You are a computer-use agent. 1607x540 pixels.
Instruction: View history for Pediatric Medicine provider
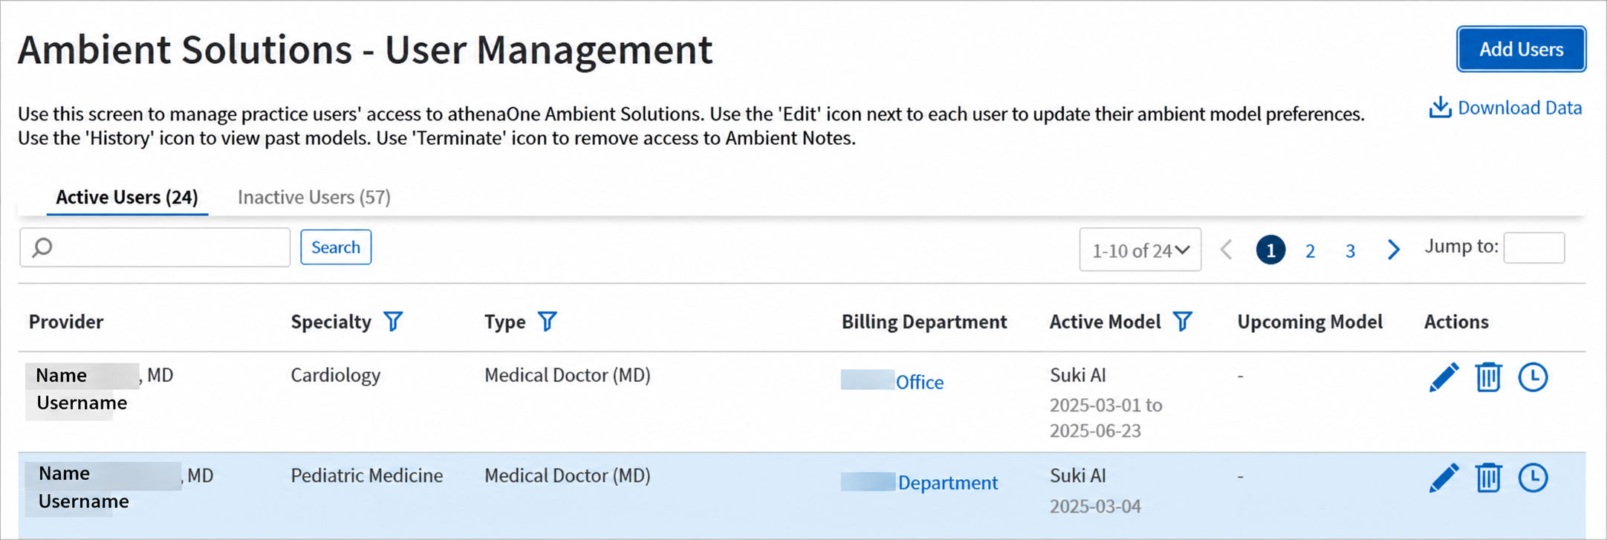(1533, 478)
